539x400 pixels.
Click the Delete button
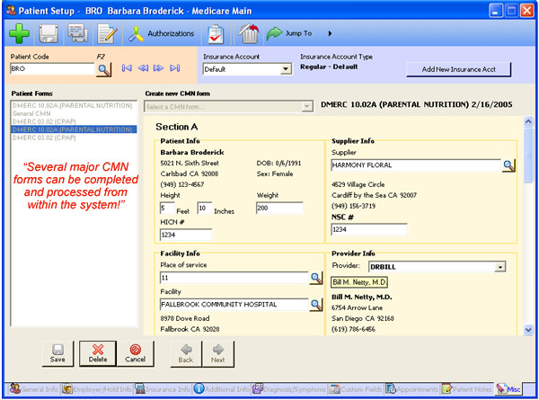[97, 353]
